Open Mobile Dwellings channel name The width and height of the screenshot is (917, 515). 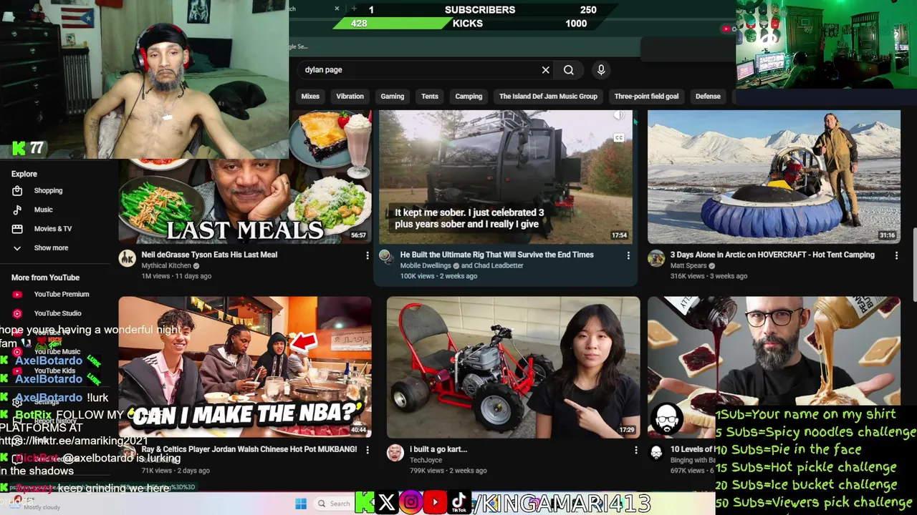coord(426,265)
